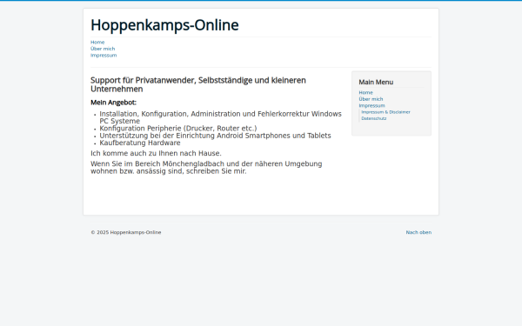Viewport: 522px width, 326px height.
Task: Click the Android Smartphones und Tablets list item
Action: point(215,136)
